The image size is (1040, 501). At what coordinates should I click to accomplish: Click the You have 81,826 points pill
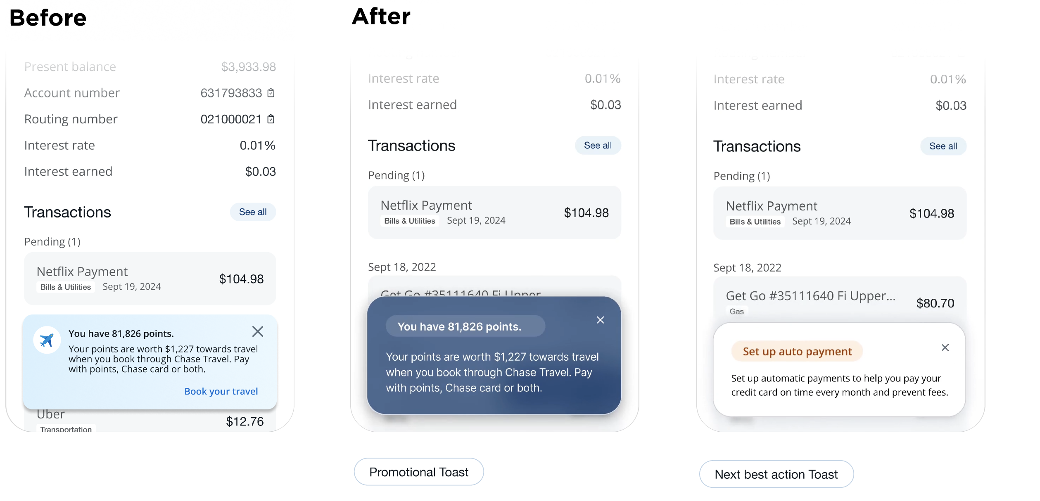point(465,326)
